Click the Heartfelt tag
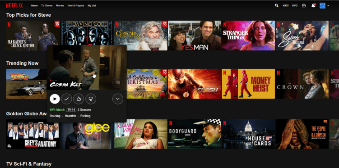This screenshot has width=339, height=168. (70, 116)
